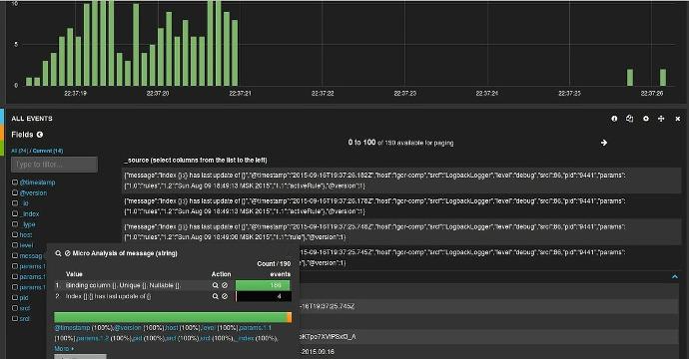The width and height of the screenshot is (689, 359).
Task: Click exclude icon for Binding column value
Action: (225, 285)
